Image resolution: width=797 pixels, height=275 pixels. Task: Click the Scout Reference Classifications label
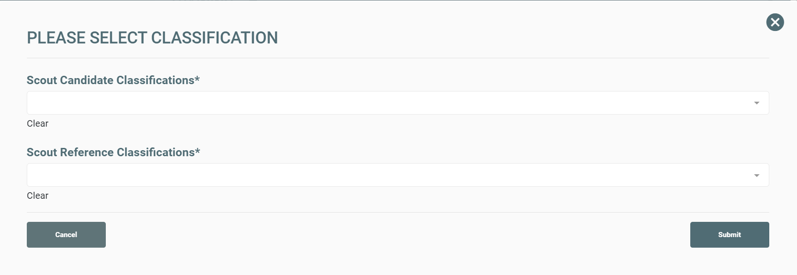[x=113, y=152]
